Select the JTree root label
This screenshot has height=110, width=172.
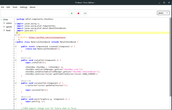(x=5, y=20)
